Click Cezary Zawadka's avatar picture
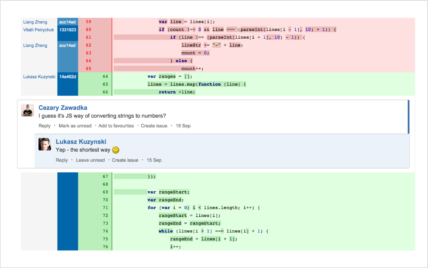Screen dimensions: 428x268 click(27, 110)
